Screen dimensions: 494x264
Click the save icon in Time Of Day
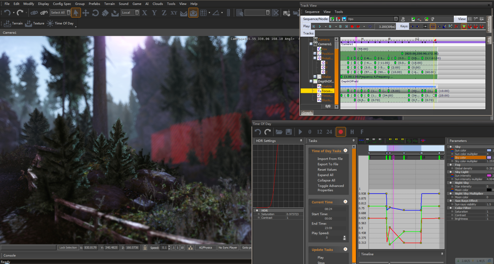pyautogui.click(x=289, y=132)
